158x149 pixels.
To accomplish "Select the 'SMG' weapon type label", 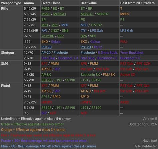I will (5, 64).
